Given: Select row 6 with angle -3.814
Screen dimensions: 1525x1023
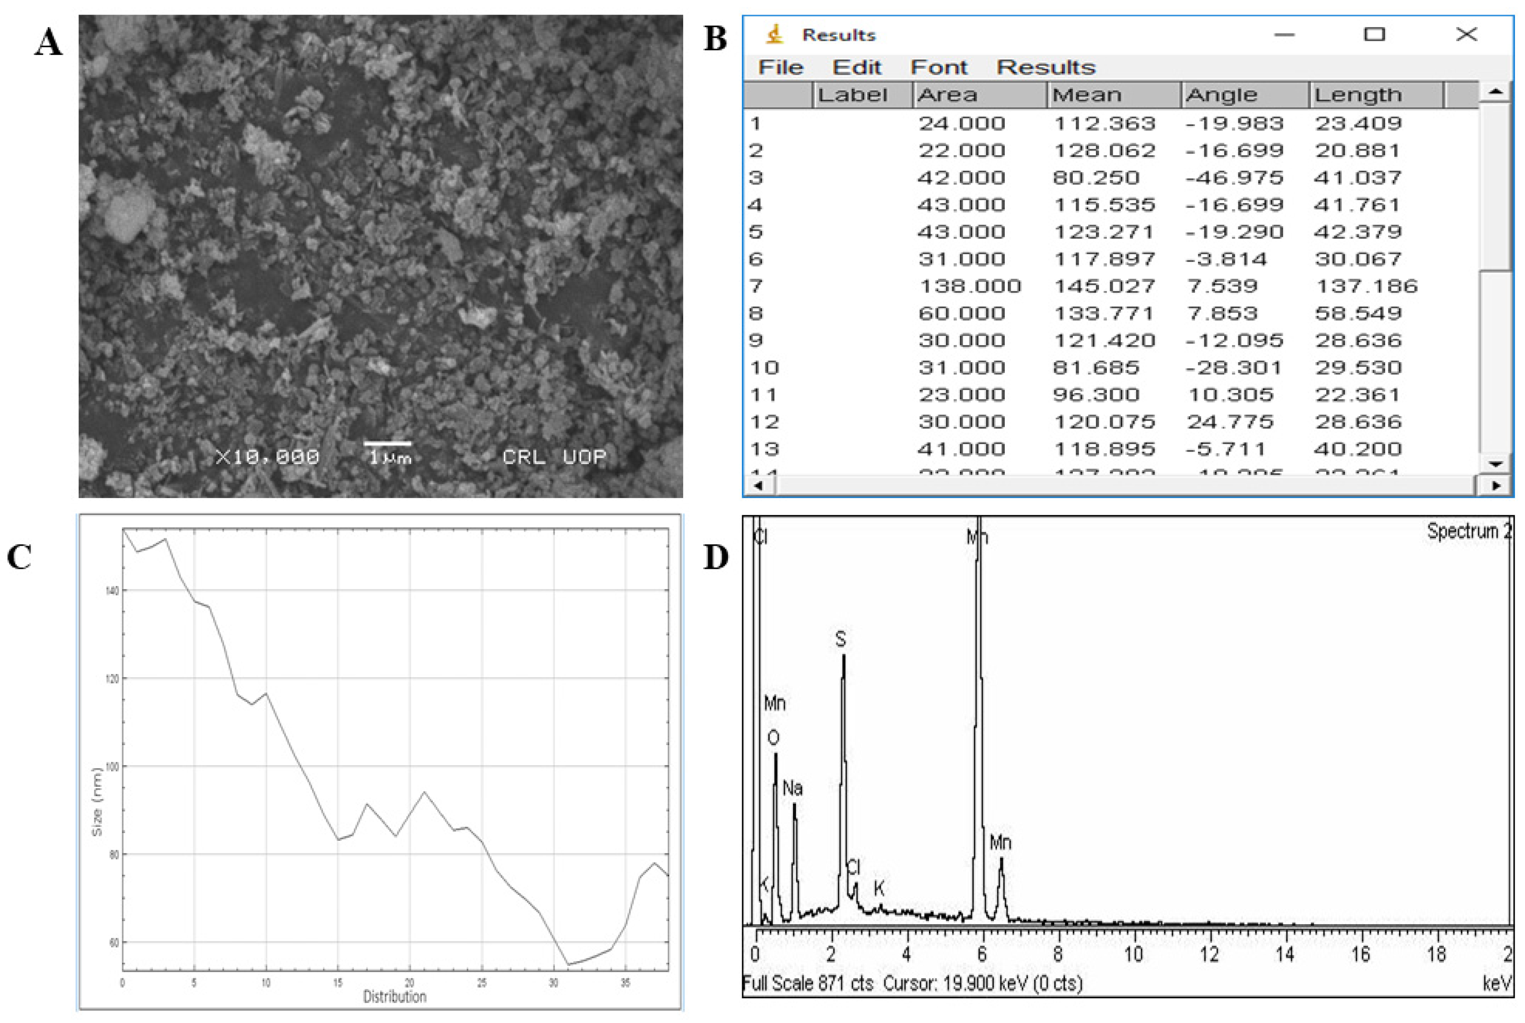Looking at the screenshot, I should [x=1111, y=259].
